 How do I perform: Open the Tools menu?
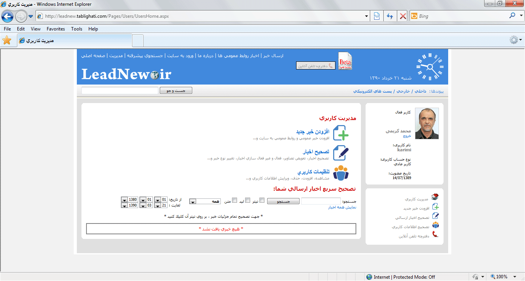pyautogui.click(x=76, y=29)
